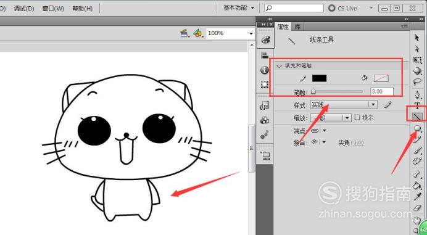Select the Brush tool
This screenshot has height=235, width=427.
pyautogui.click(x=417, y=150)
